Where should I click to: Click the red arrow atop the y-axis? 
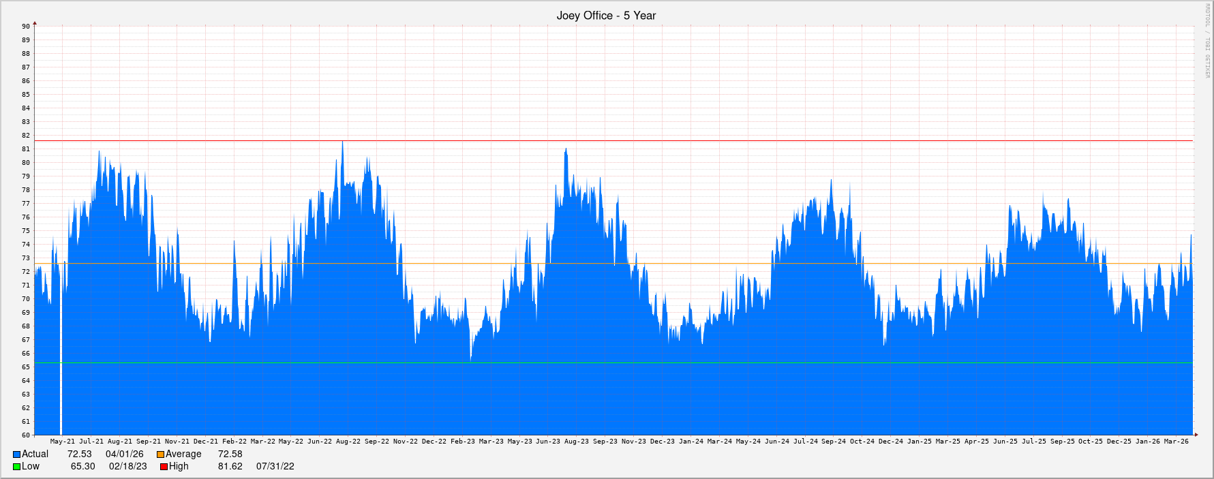[35, 24]
